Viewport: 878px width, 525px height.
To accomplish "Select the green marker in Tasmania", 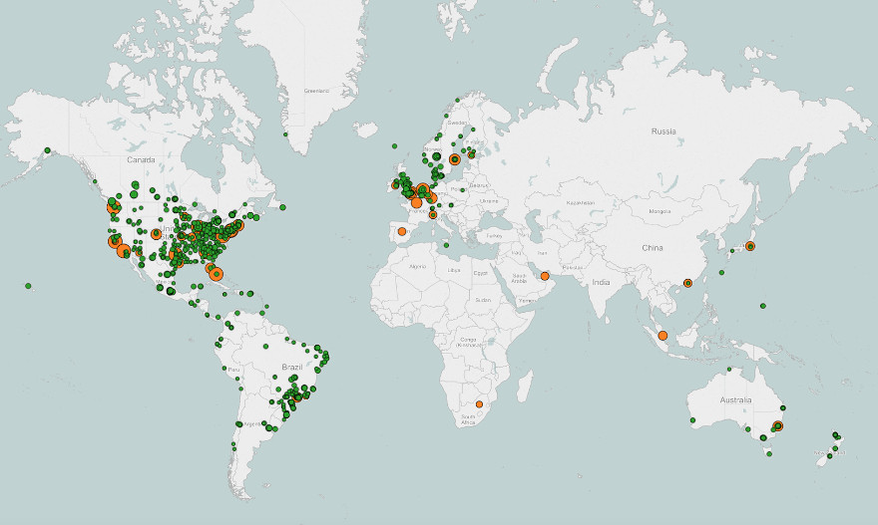I will (x=768, y=453).
